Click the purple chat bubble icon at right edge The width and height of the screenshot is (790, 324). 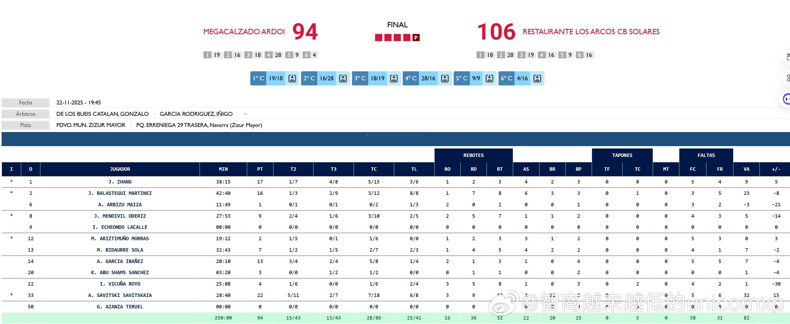click(786, 99)
